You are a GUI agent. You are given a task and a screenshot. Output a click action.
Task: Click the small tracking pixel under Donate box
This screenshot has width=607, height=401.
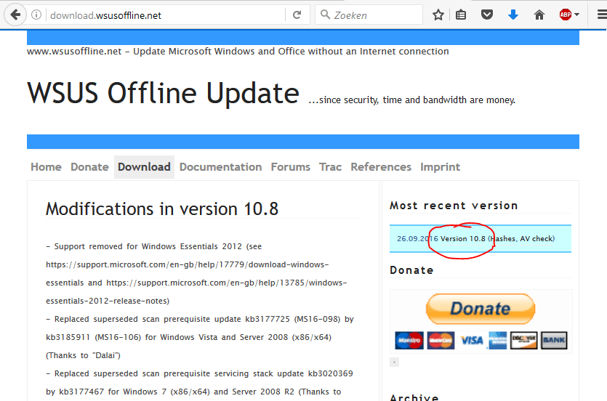click(394, 362)
